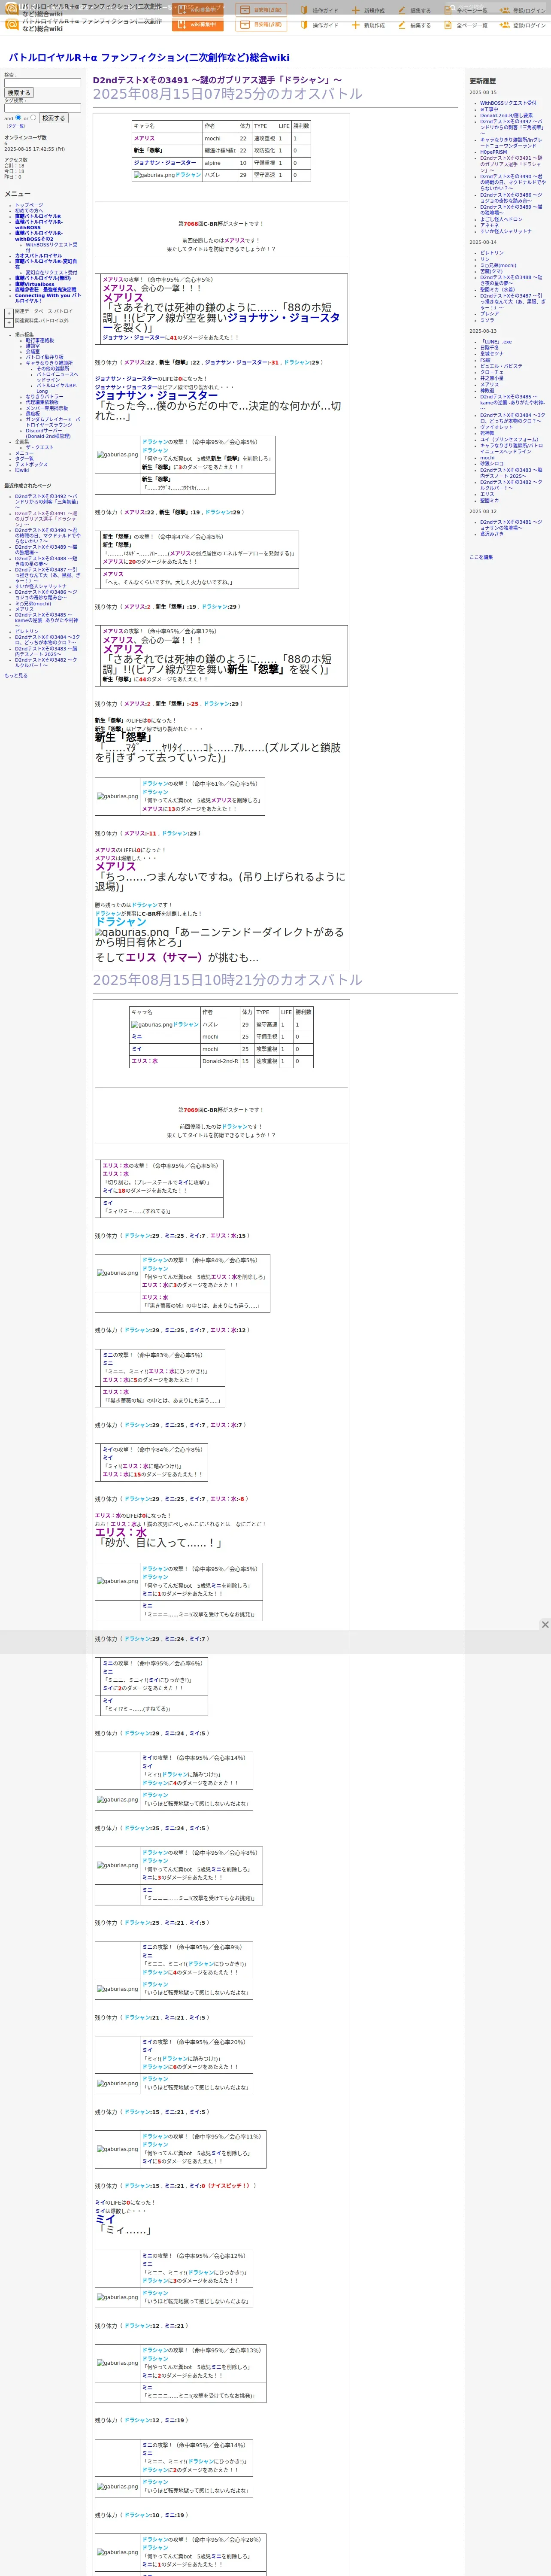551x2576 pixels.
Task: Open 初めての方へ menu link
Action: [29, 211]
